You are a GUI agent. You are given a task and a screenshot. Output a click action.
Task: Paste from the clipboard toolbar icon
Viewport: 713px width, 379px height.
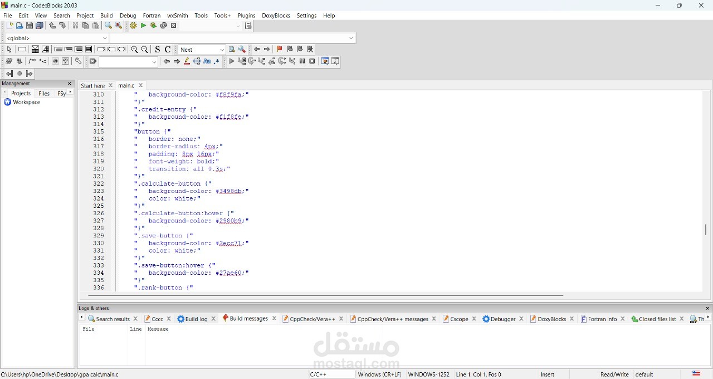96,26
